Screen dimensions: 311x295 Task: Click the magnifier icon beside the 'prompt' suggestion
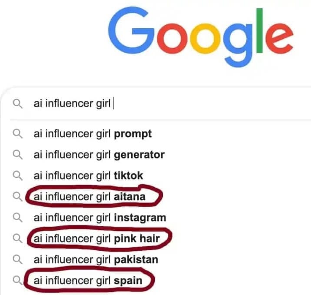tap(17, 133)
